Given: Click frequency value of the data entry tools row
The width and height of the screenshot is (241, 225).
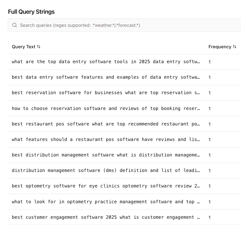Looking at the screenshot, I should tap(210, 62).
